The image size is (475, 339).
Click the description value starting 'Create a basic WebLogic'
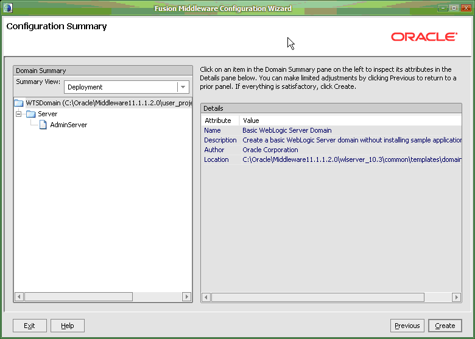click(352, 140)
